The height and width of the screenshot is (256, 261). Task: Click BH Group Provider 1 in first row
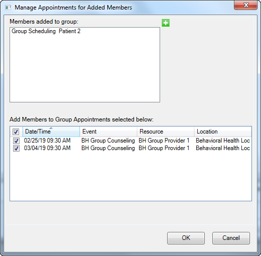(x=164, y=141)
